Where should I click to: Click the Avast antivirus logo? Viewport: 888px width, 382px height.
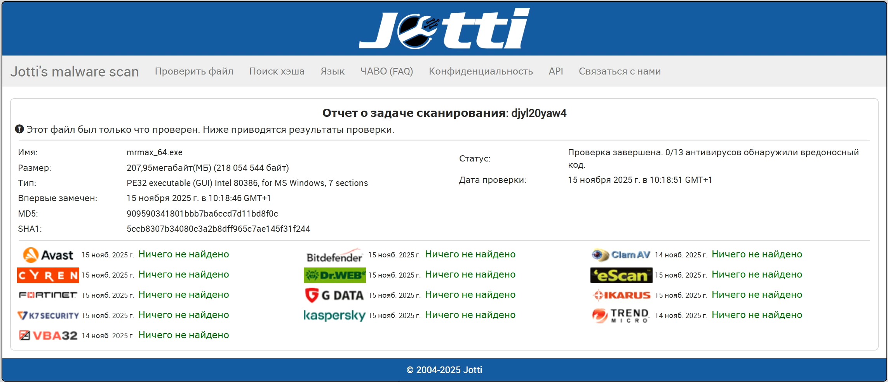click(48, 255)
